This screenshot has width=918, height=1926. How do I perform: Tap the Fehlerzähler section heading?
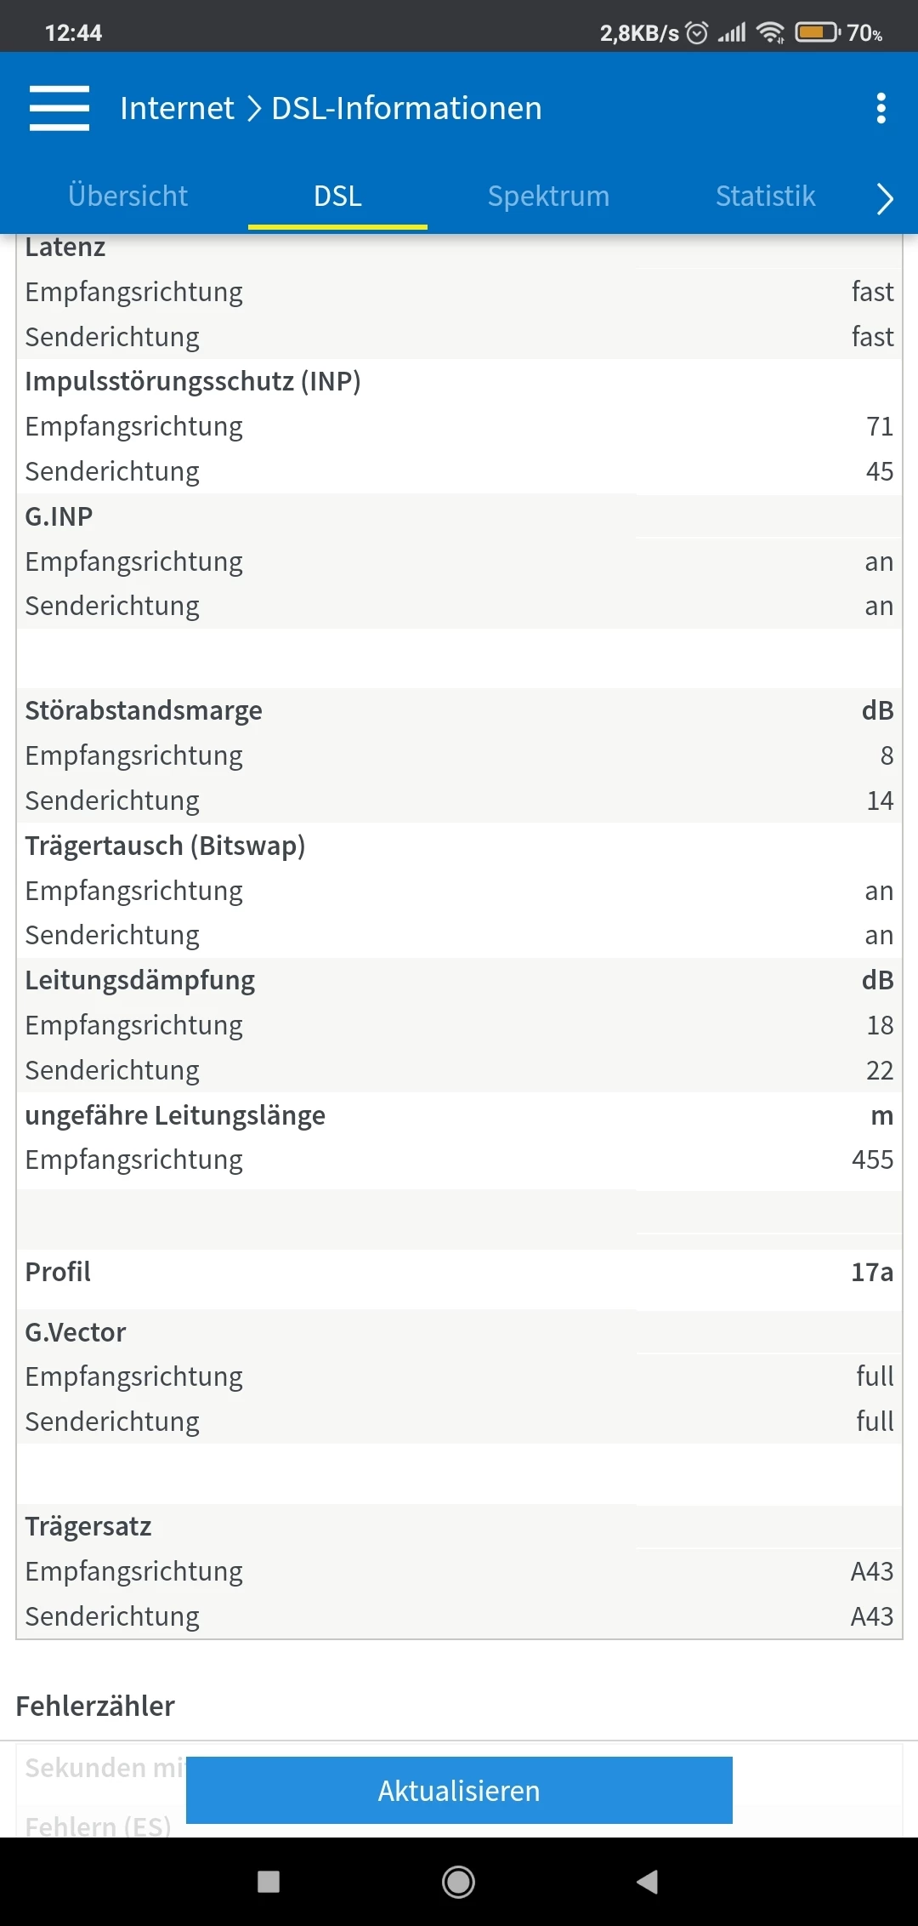[x=95, y=1706]
